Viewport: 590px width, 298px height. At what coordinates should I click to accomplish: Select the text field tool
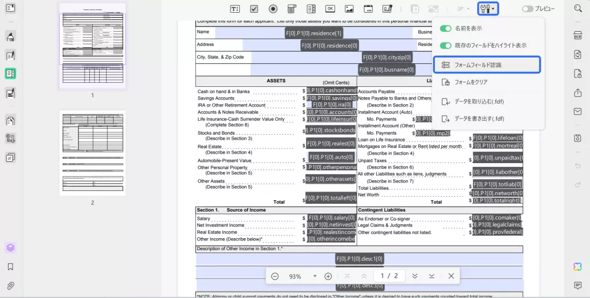(235, 9)
